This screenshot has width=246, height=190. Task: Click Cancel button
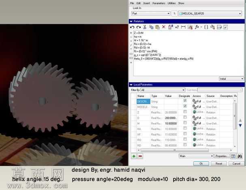(x=236, y=164)
